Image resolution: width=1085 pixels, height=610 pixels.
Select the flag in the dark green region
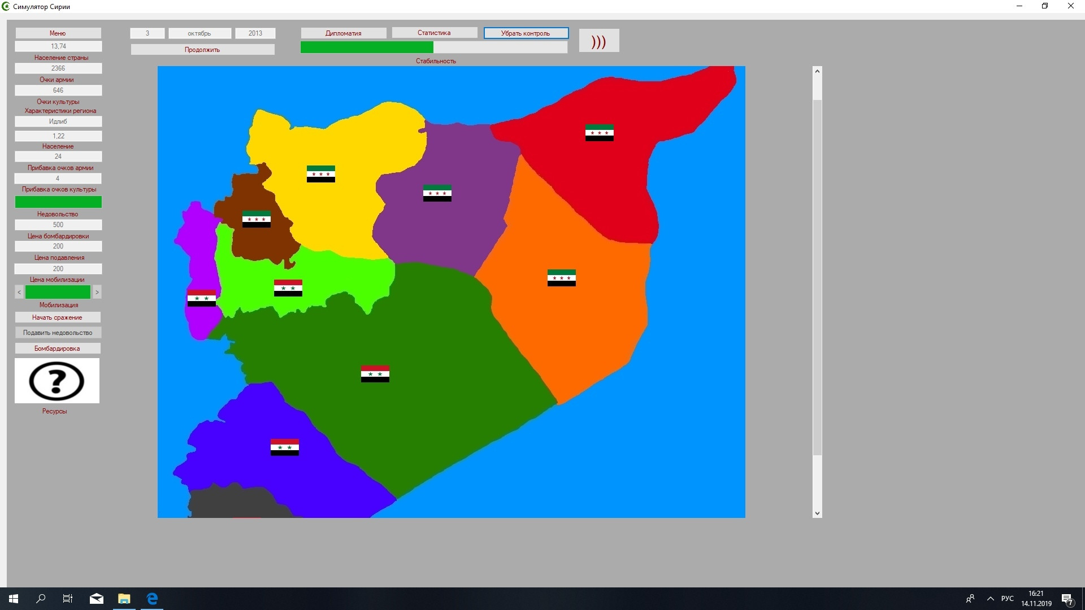375,374
